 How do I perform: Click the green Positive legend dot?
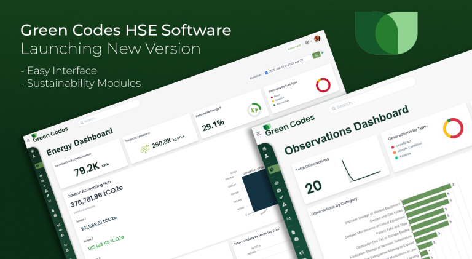coord(396,158)
